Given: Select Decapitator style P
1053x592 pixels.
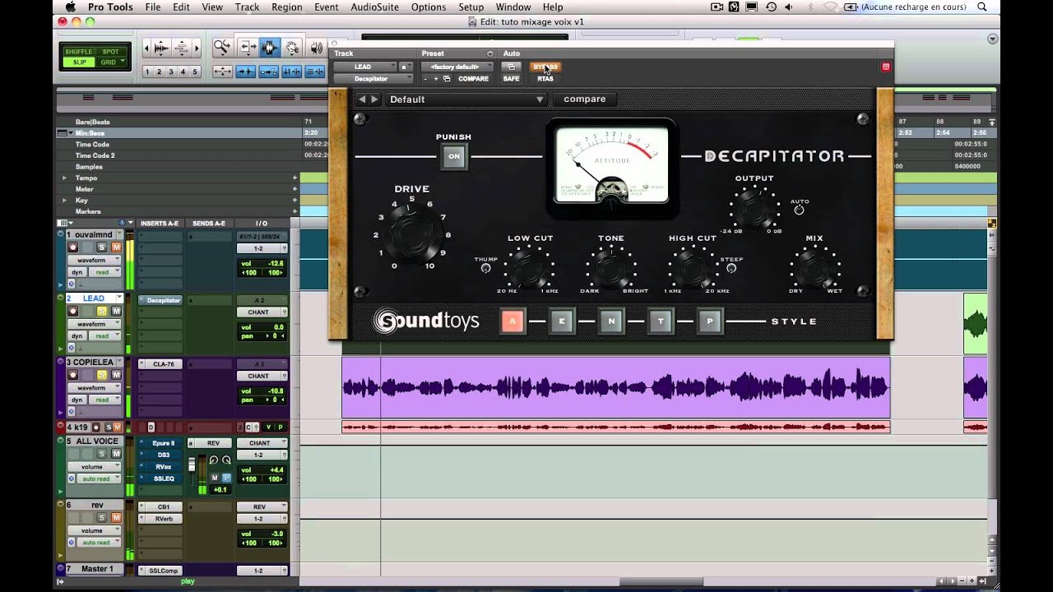Looking at the screenshot, I should pos(710,321).
